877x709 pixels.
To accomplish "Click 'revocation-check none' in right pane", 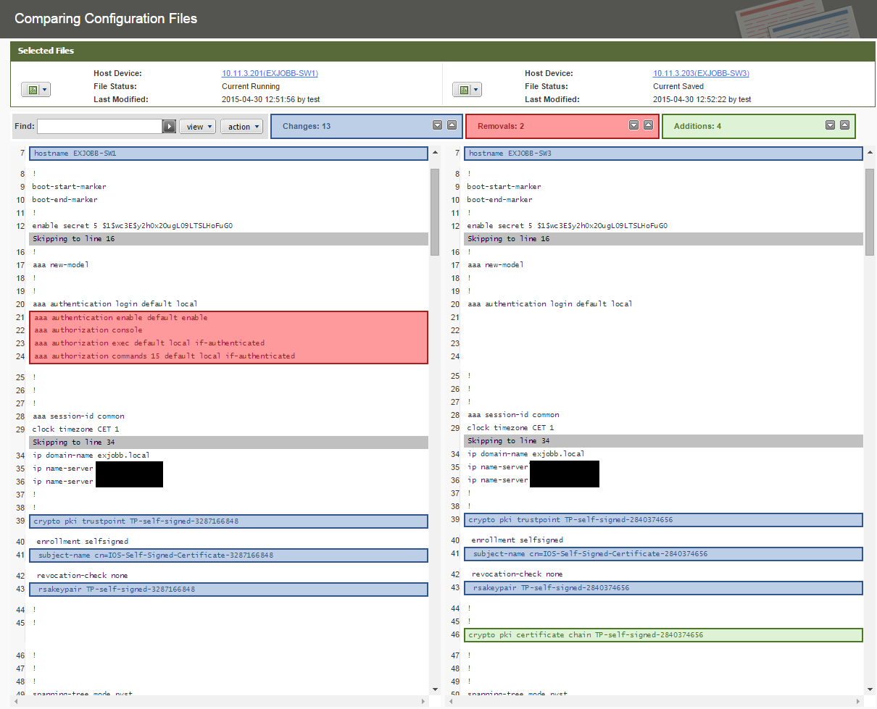I will (518, 574).
